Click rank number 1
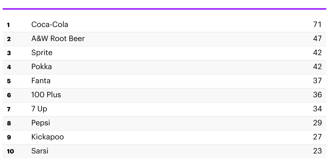Screen dimensions: 329x161 [x=8, y=25]
